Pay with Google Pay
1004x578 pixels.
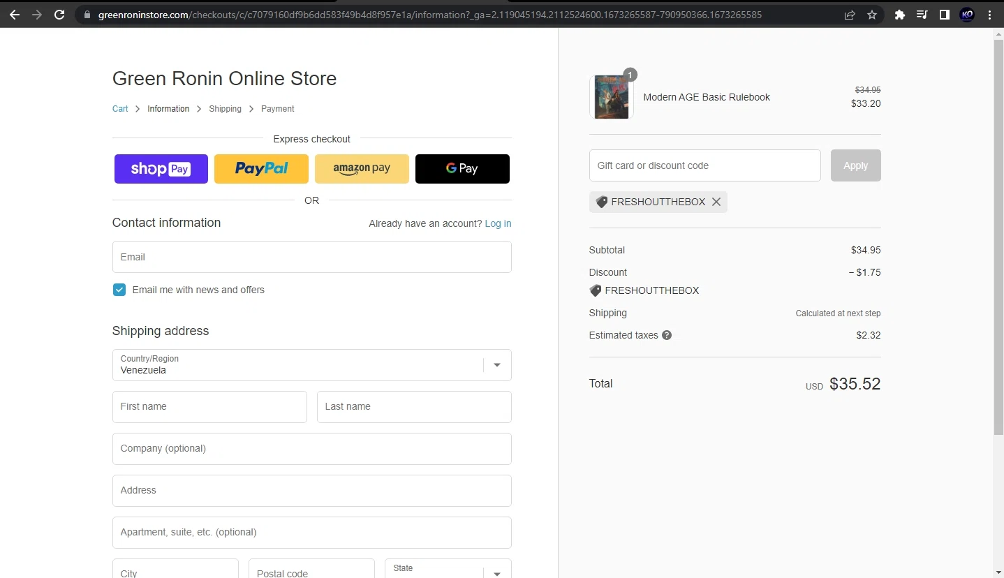[x=462, y=169]
